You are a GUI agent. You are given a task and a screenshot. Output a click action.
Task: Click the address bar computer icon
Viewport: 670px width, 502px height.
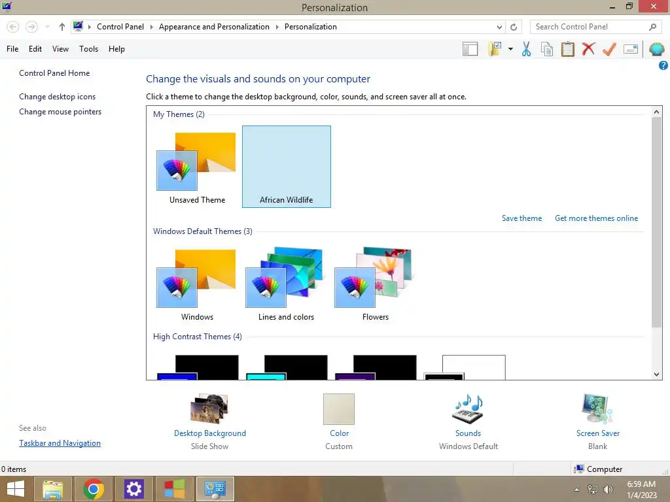point(78,26)
